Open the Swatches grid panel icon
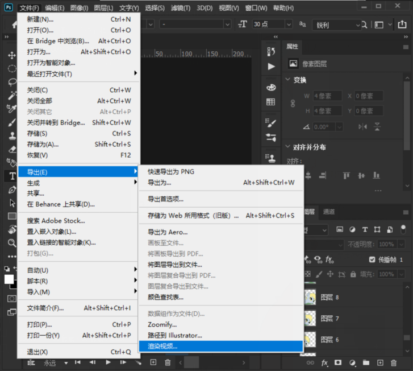 point(271,102)
